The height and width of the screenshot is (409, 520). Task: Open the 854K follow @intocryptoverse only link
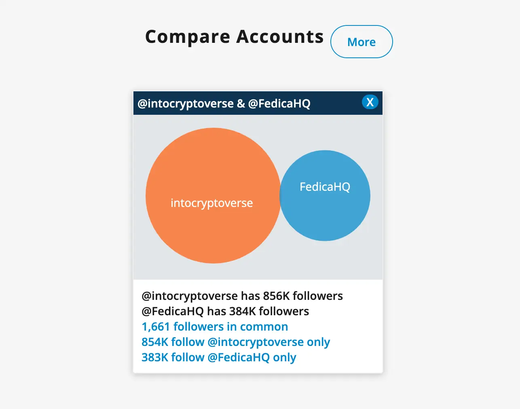pos(235,342)
